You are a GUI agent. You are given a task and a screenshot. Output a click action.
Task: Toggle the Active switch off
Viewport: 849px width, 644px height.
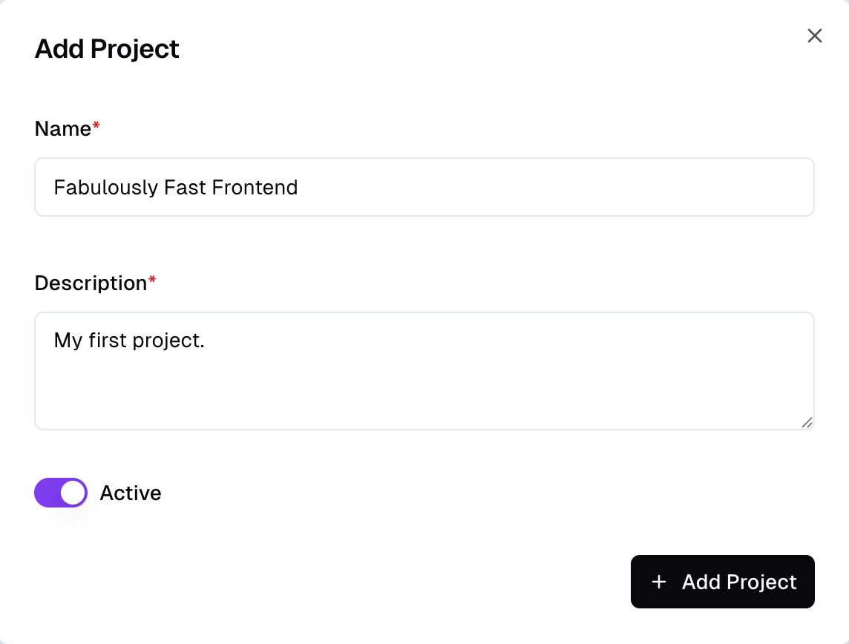point(60,492)
